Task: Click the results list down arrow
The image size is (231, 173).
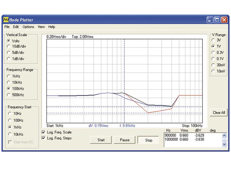Action: tap(224, 144)
